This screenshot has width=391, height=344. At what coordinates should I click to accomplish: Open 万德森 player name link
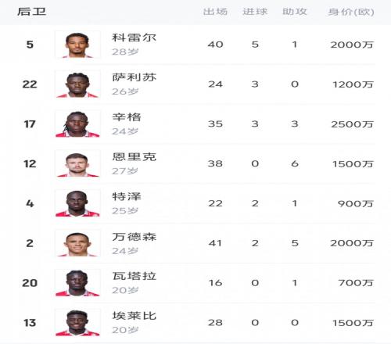[x=135, y=237]
